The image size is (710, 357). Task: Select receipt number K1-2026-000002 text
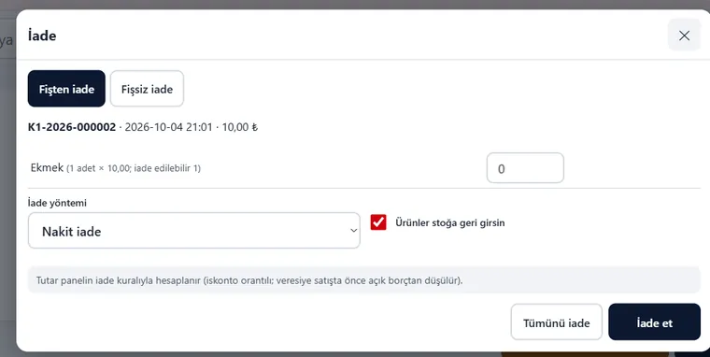point(72,127)
